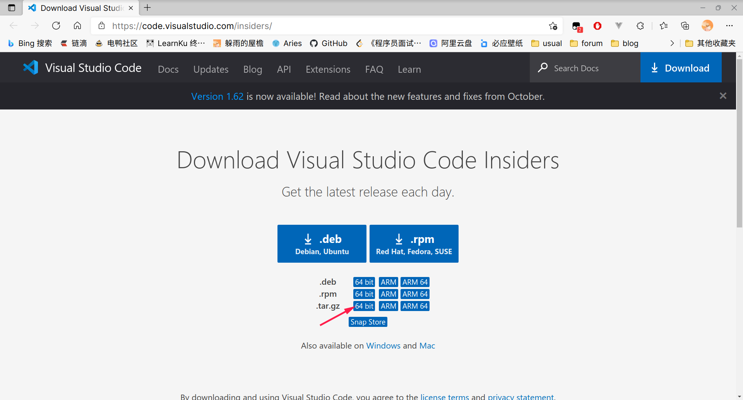
Task: Open the 程序员面试 bookmark
Action: [x=389, y=43]
